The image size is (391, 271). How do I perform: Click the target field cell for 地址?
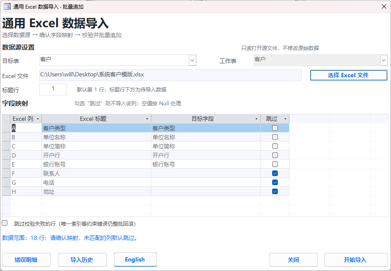pyautogui.click(x=206, y=192)
